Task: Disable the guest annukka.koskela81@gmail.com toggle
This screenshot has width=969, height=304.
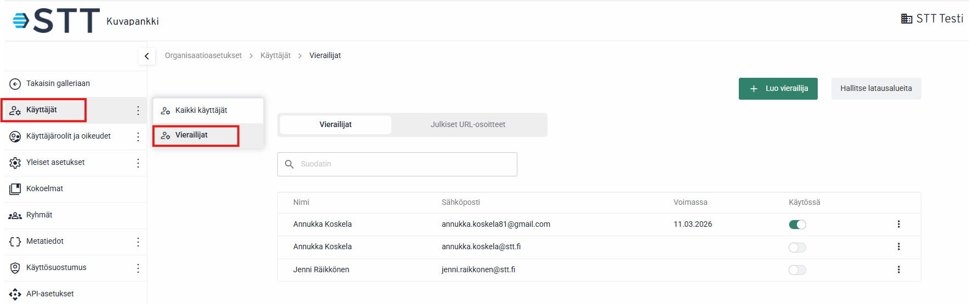Action: [x=797, y=225]
